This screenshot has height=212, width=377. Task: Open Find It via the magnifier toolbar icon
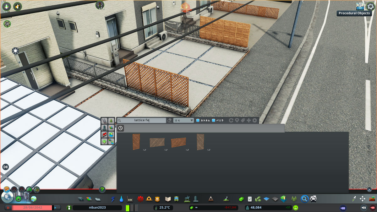(x=305, y=198)
